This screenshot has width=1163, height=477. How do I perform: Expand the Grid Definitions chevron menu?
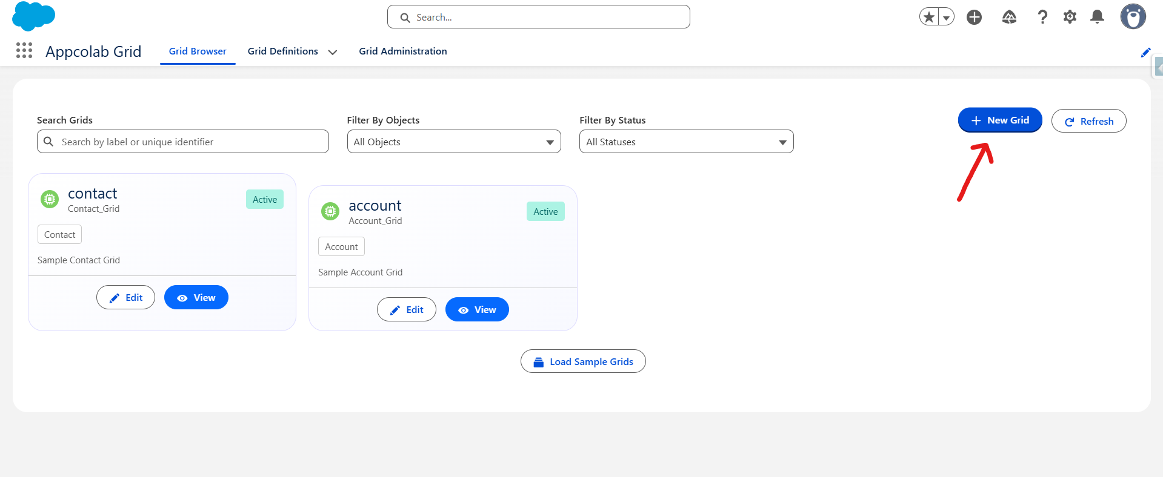[x=333, y=52]
